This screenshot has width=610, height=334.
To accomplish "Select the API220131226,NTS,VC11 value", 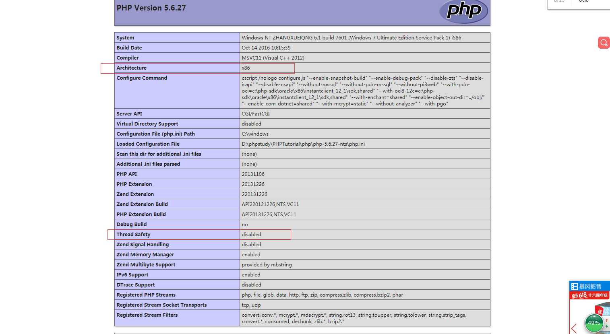I will [271, 204].
